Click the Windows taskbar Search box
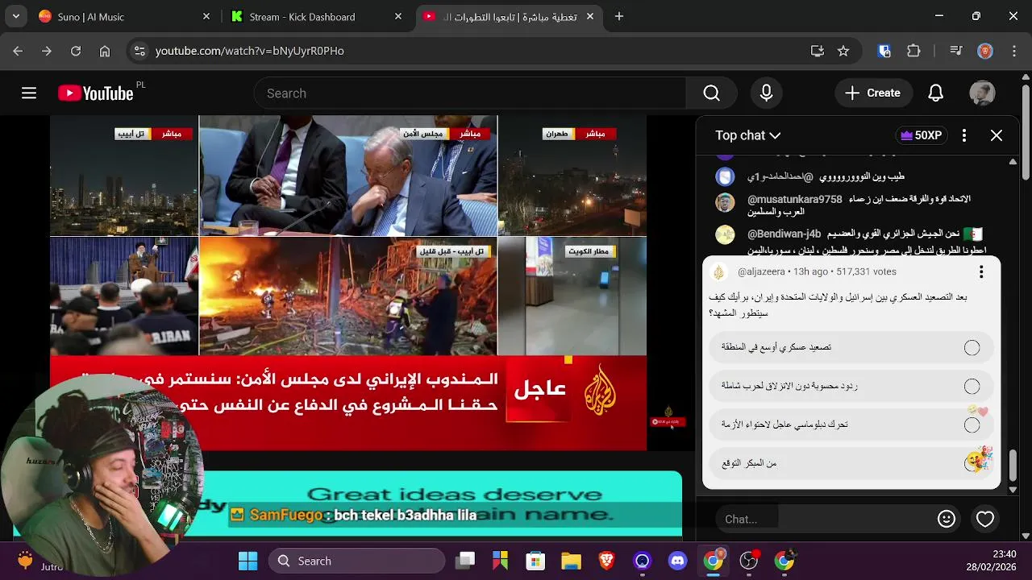Viewport: 1032px width, 580px height. tap(356, 561)
